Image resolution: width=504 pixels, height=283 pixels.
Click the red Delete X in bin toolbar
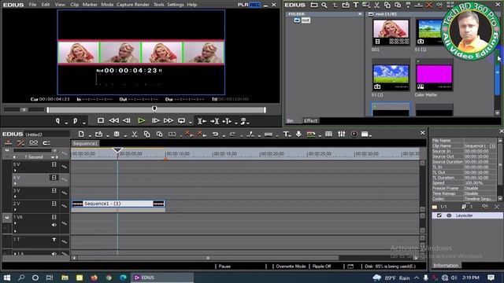point(428,6)
